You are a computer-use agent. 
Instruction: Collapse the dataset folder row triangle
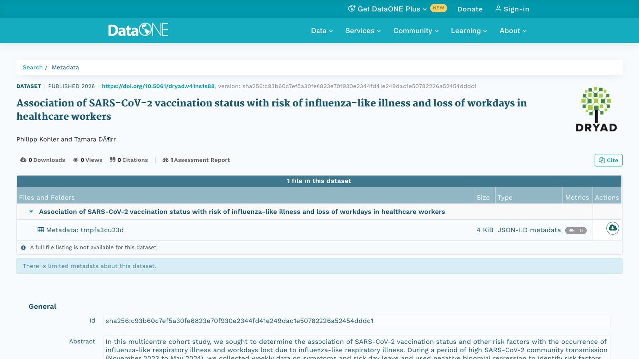point(31,212)
